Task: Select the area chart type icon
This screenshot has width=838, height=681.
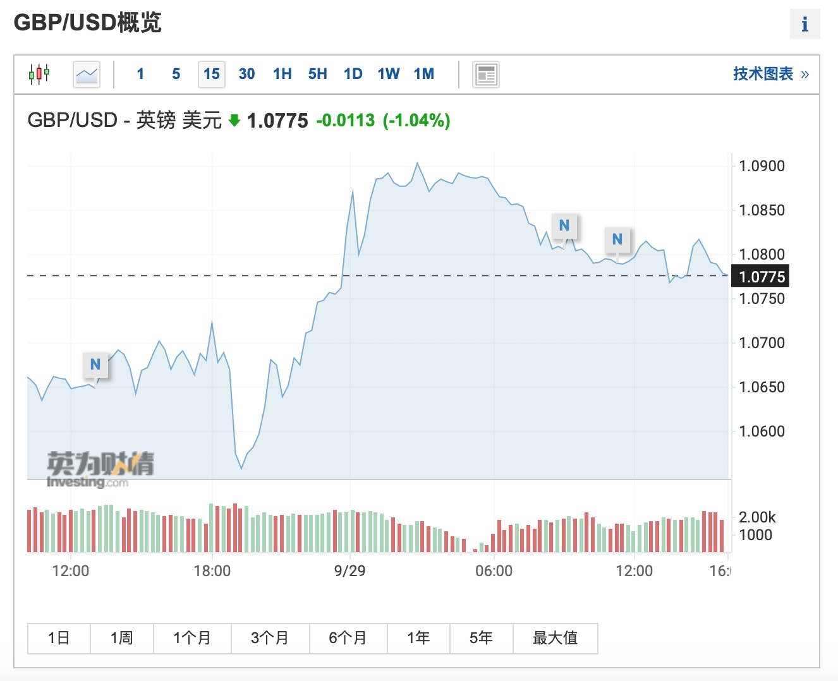Action: pos(87,74)
